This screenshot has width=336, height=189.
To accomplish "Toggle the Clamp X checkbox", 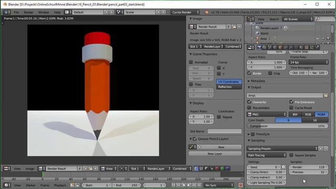I will point(219,68).
